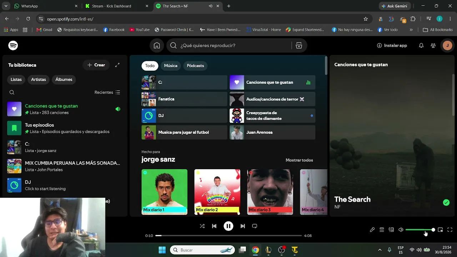The width and height of the screenshot is (457, 257).
Task: Open the Friends activity icon
Action: pyautogui.click(x=433, y=45)
